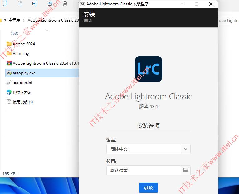
Task: Click the 主程序 breadcrumb item
Action: pyautogui.click(x=14, y=20)
